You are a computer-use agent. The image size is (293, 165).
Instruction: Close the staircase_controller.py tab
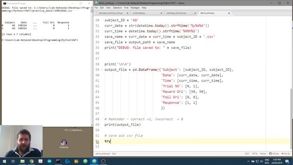[195, 13]
